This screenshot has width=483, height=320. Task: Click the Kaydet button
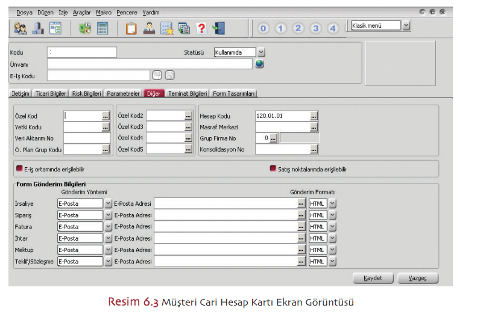tap(372, 278)
